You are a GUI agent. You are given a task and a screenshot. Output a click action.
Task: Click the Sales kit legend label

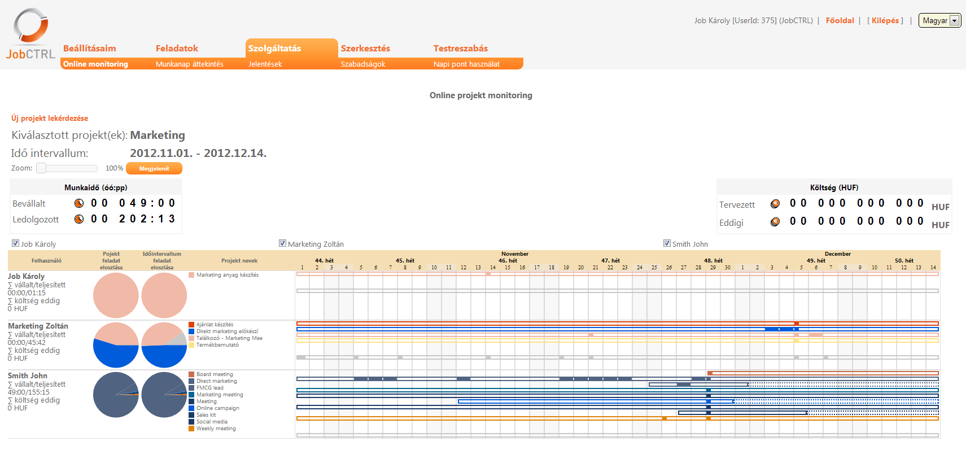pos(206,415)
